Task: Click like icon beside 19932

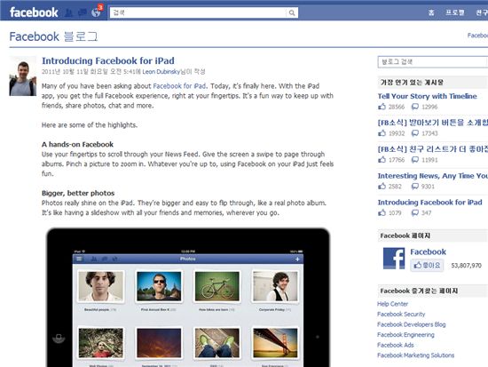Action: 382,133
